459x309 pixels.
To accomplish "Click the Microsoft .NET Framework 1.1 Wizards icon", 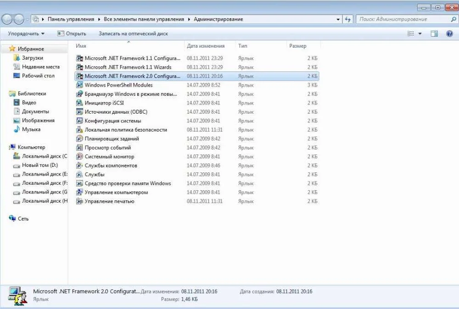I will pyautogui.click(x=79, y=67).
